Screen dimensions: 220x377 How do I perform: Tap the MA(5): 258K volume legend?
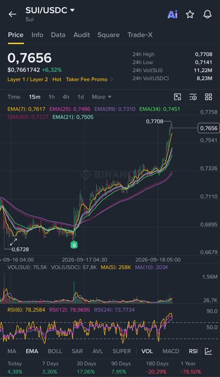(116, 267)
